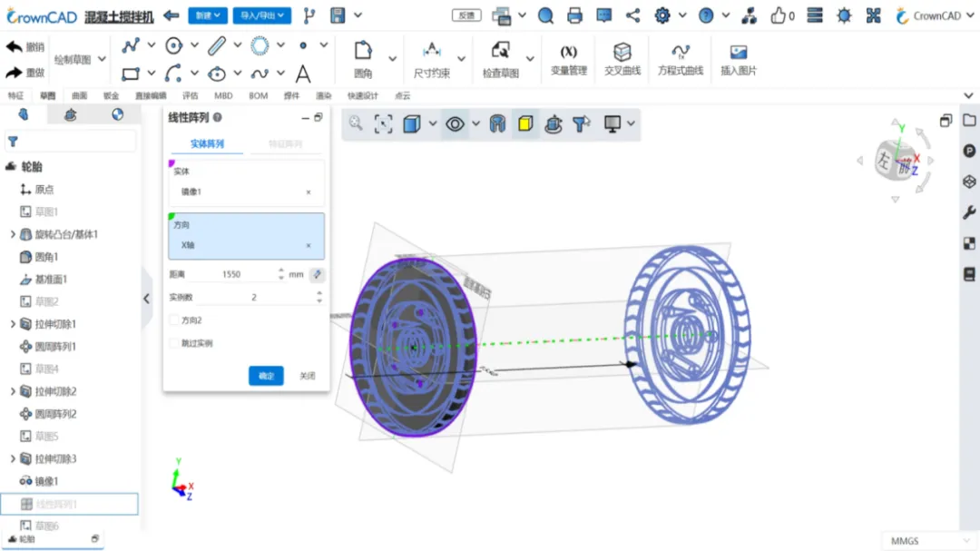The image size is (980, 551).
Task: Click the version branch icon
Action: coord(309,15)
